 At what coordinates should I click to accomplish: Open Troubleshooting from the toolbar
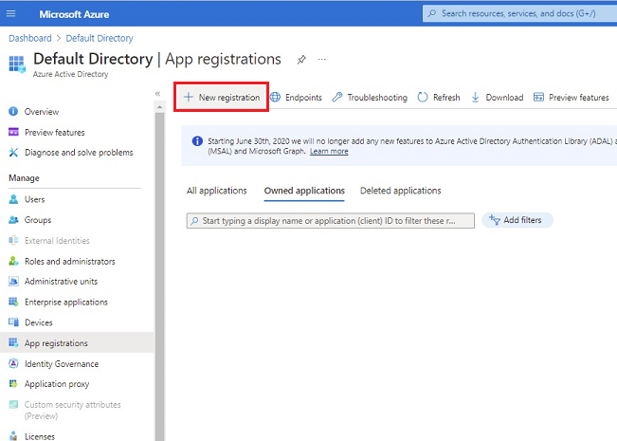370,98
